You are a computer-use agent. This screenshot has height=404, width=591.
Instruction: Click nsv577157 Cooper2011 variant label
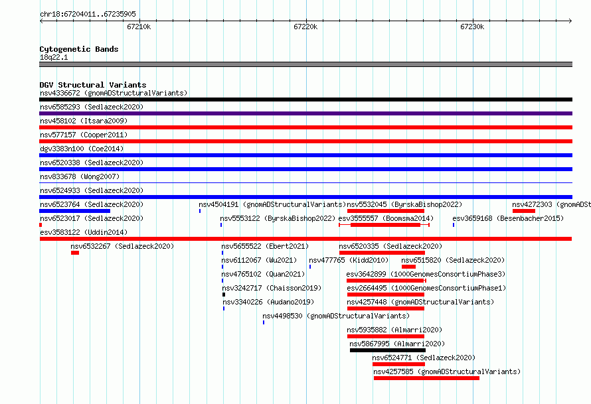point(84,135)
